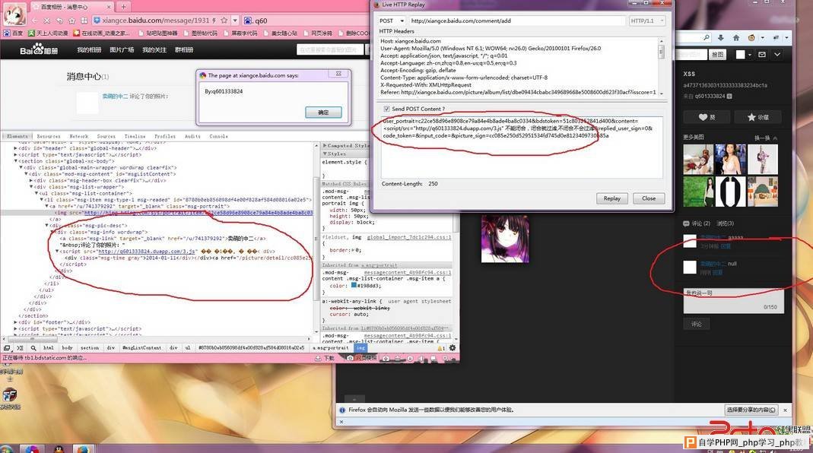813x453 pixels.
Task: Open the 天上人间动漫 bookmark
Action: coord(48,33)
